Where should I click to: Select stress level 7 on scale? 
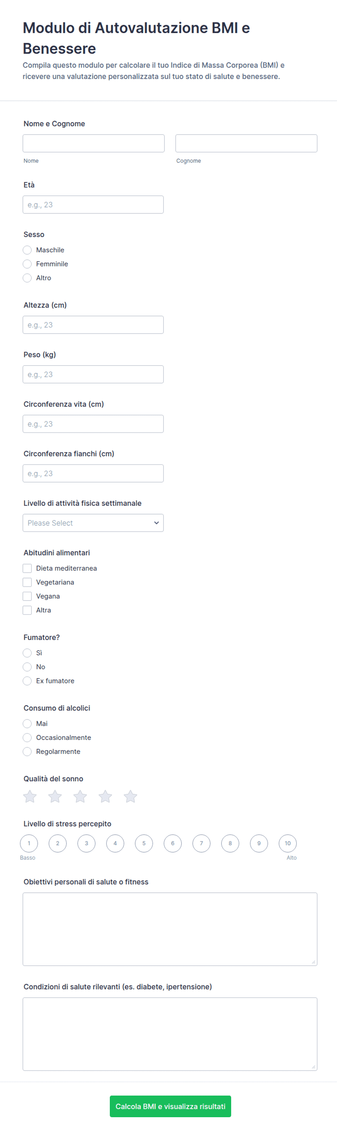tap(201, 843)
